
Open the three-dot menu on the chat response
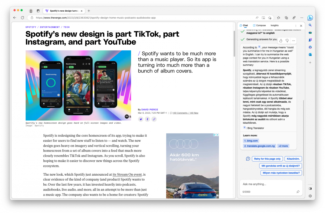[x=293, y=41]
